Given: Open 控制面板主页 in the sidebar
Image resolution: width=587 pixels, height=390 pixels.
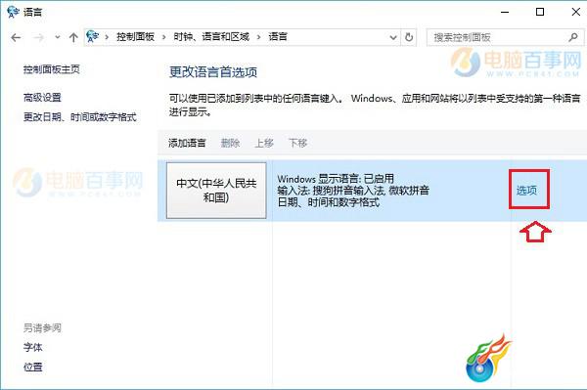Looking at the screenshot, I should click(52, 69).
